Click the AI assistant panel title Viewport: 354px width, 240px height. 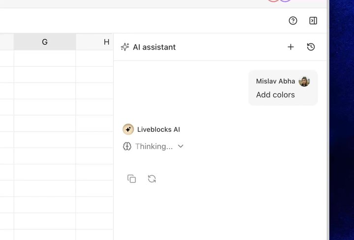tap(154, 47)
